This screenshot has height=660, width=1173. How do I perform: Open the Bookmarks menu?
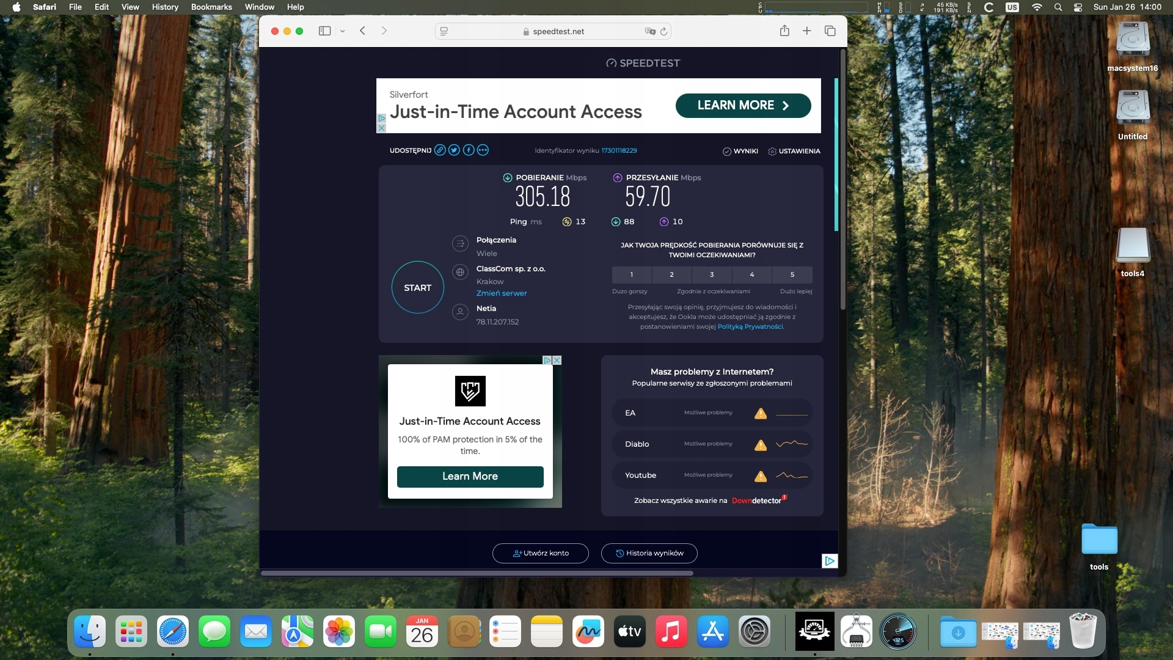pos(211,7)
